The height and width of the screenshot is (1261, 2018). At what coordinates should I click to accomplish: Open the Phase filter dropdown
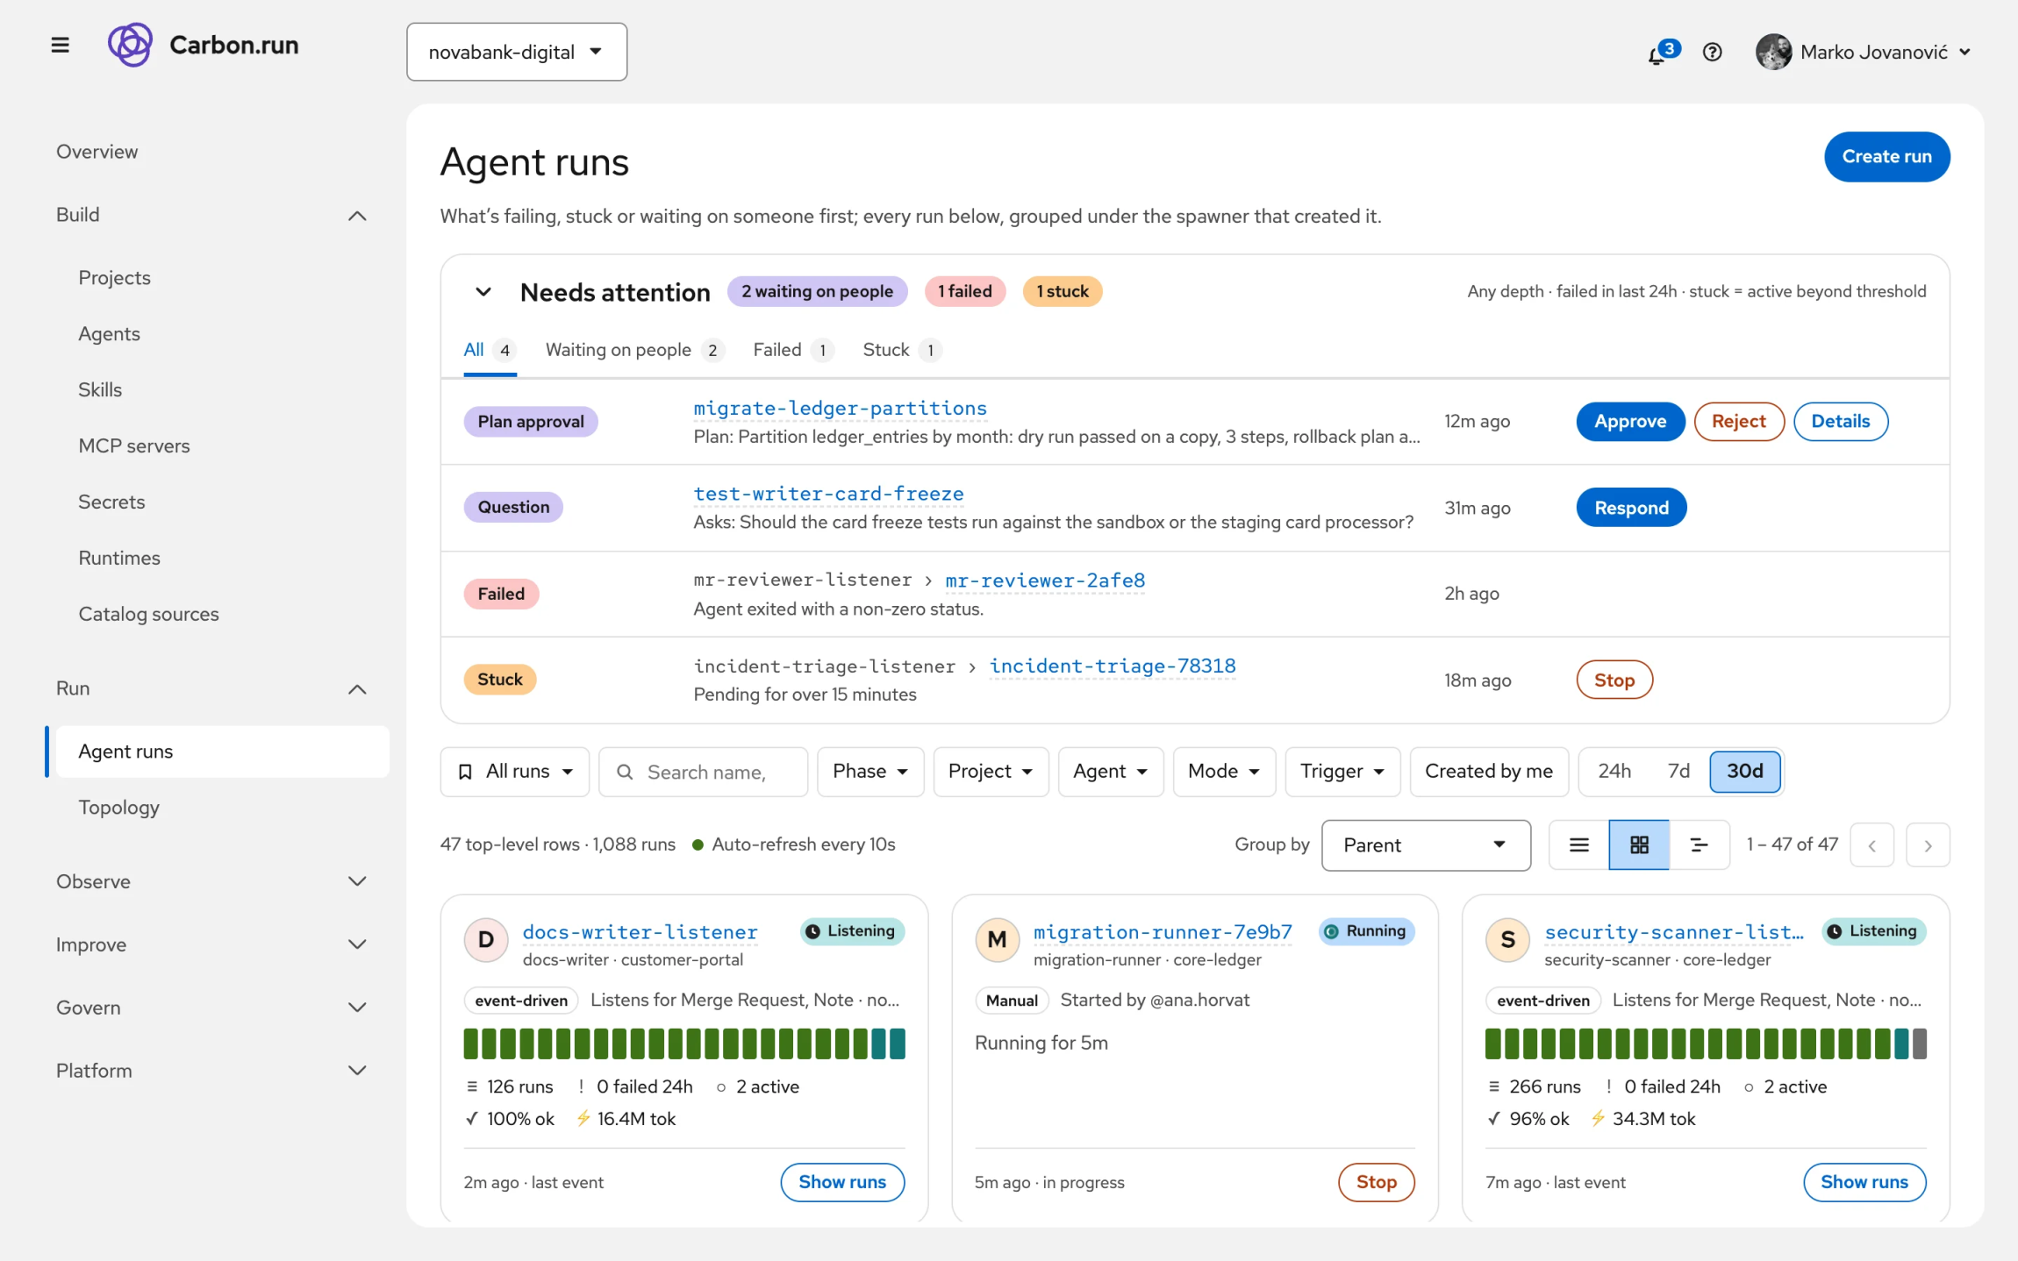869,771
